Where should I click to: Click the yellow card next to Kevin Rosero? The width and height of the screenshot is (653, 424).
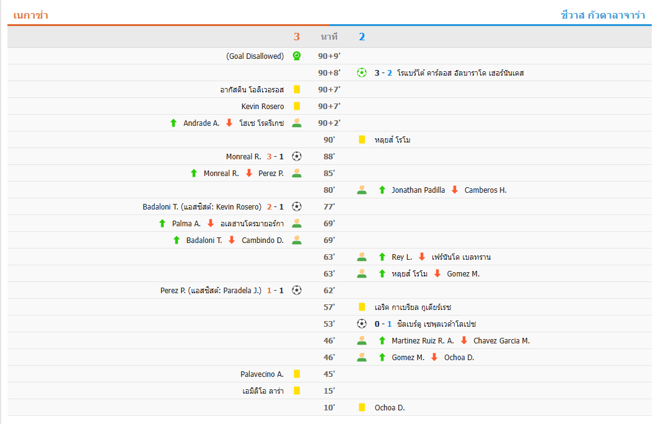pos(297,106)
